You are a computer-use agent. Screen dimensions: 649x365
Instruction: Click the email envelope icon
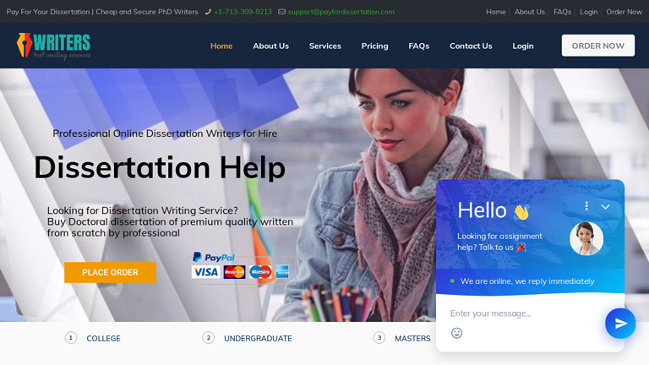pyautogui.click(x=281, y=12)
